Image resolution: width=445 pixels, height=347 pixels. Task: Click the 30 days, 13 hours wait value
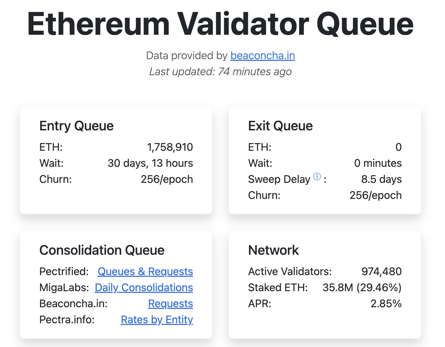coord(150,163)
